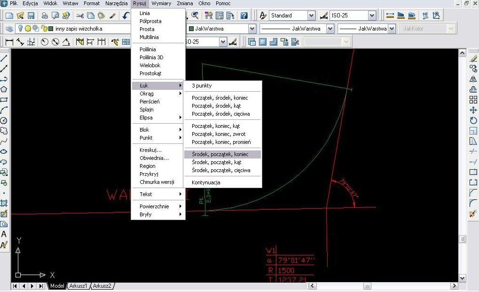Click the horizontal scrollbar thumb
Image resolution: width=479 pixels, height=292 pixels.
pyautogui.click(x=367, y=286)
